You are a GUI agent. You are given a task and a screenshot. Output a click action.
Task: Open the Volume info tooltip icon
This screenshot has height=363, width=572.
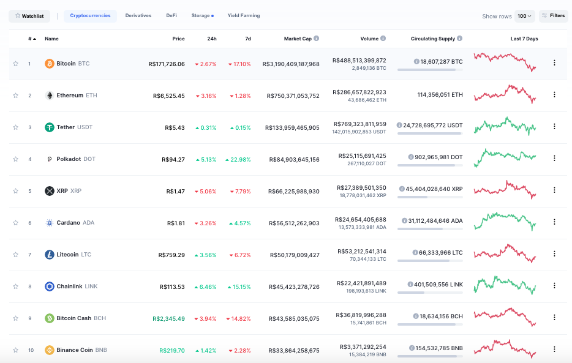pos(383,39)
